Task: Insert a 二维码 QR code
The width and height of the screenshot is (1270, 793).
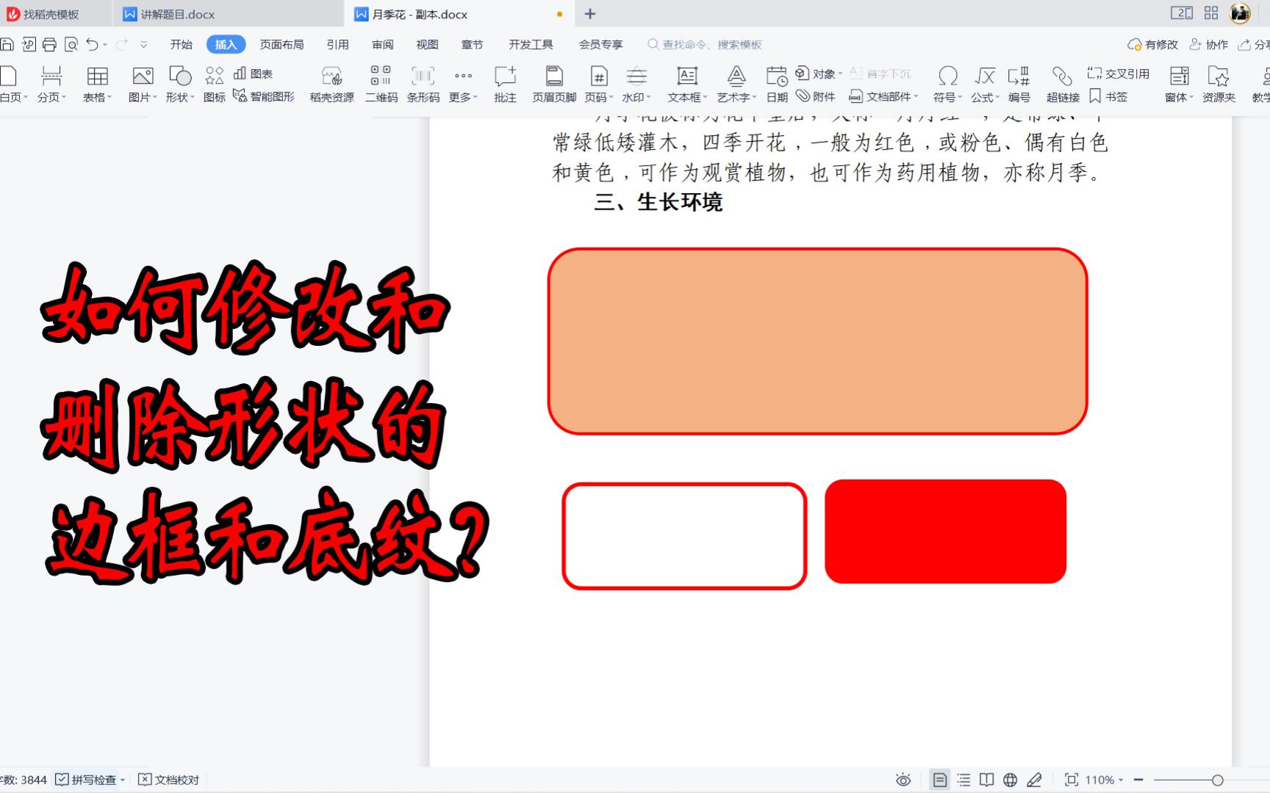Action: tap(381, 84)
